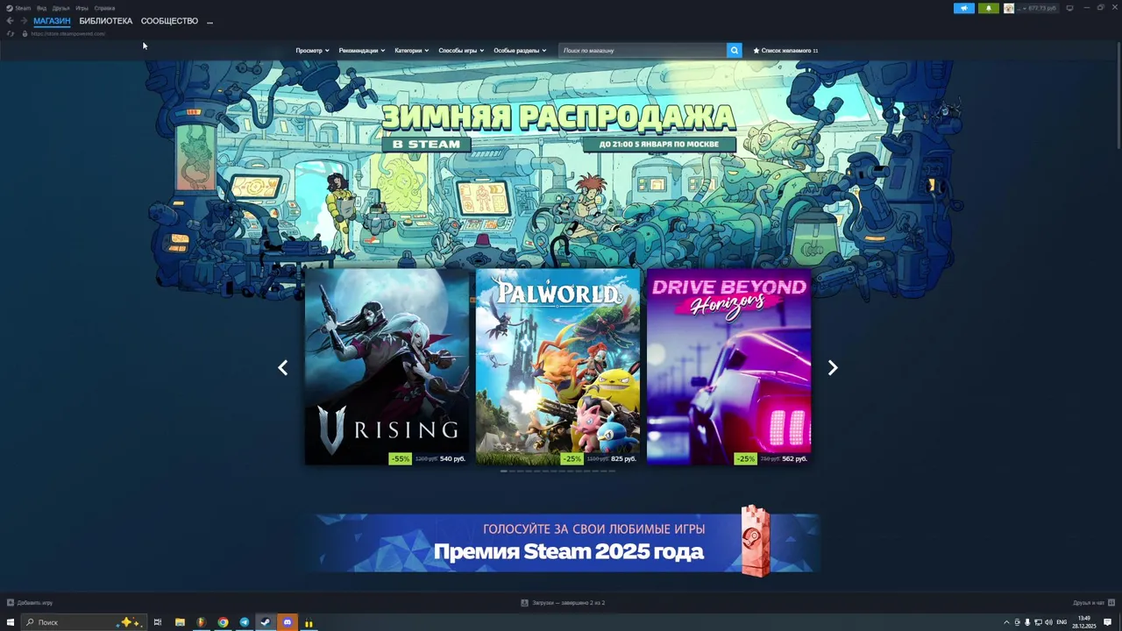Click Добавить игру at the bottom left

[30, 603]
